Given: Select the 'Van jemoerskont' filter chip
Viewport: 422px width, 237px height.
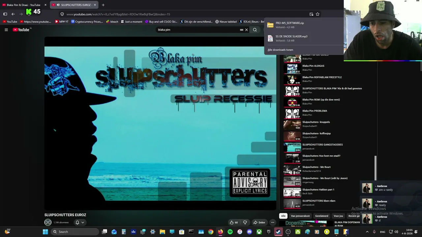Looking at the screenshot, I should pos(300,216).
